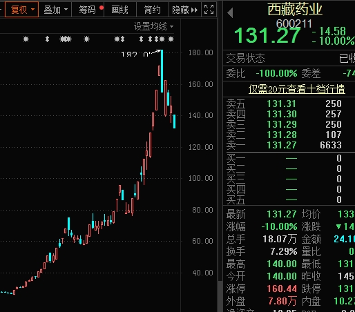Expand the 叠加 overlay dropdown
The height and width of the screenshot is (312, 355).
pyautogui.click(x=55, y=10)
